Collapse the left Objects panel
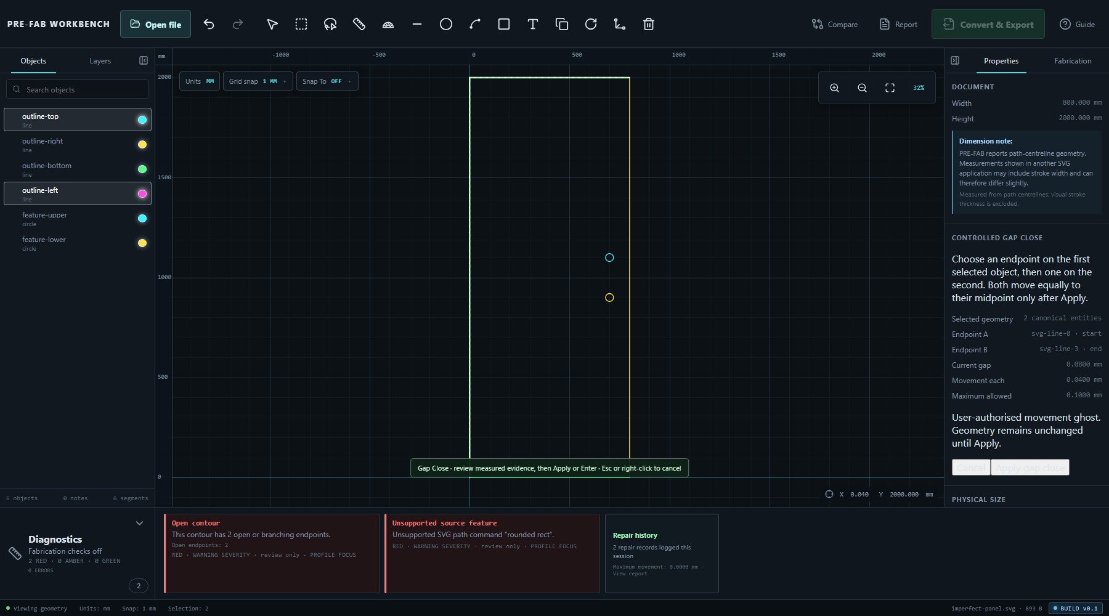The width and height of the screenshot is (1109, 616). coord(144,60)
